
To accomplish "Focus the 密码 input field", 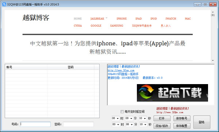I will 78,124.
